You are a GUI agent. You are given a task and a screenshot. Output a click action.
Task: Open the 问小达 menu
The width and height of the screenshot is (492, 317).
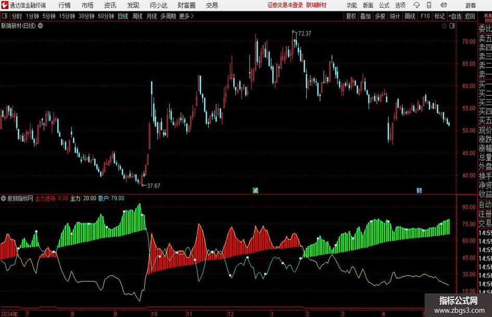158,5
